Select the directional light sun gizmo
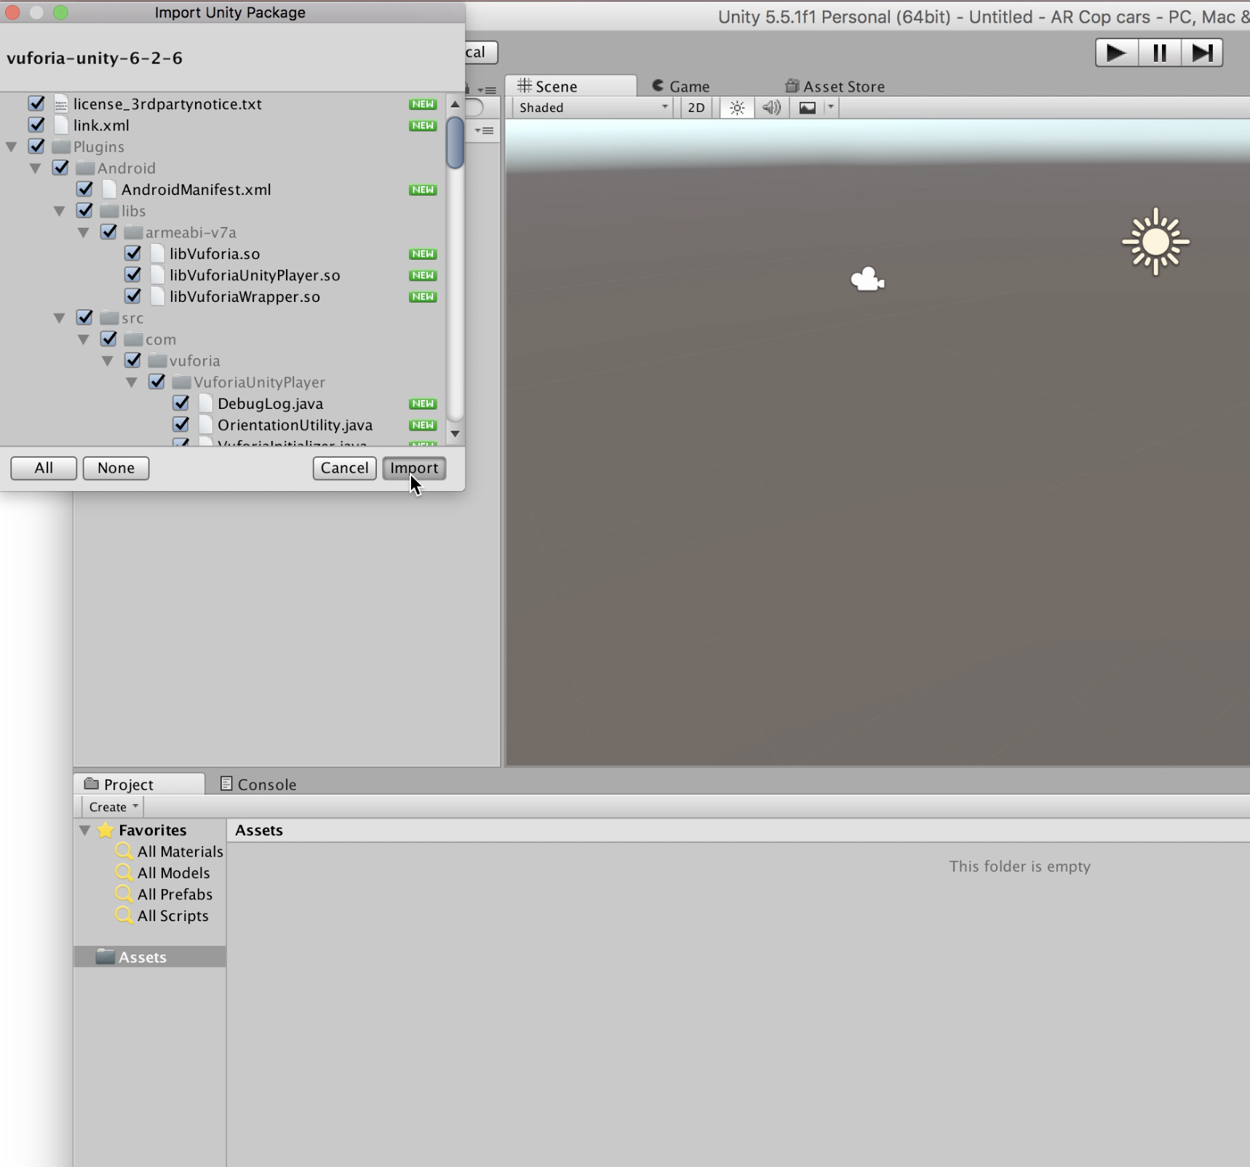The image size is (1250, 1167). [x=1155, y=242]
